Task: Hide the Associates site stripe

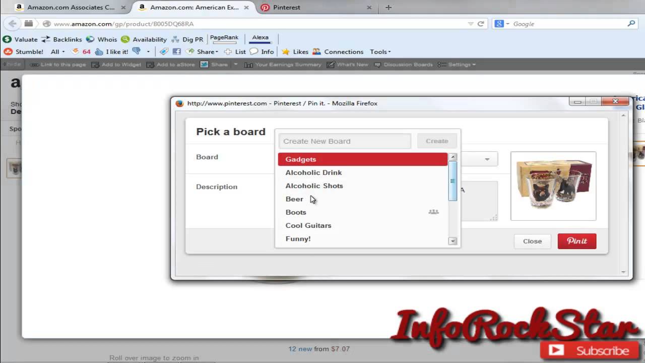Action: point(12,64)
